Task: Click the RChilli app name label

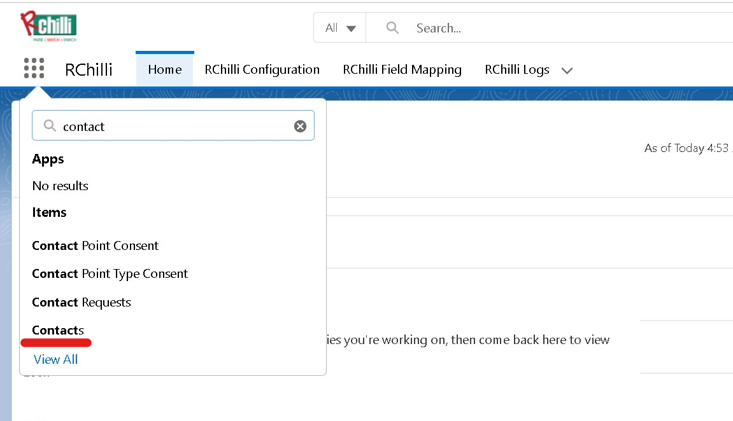Action: 89,69
